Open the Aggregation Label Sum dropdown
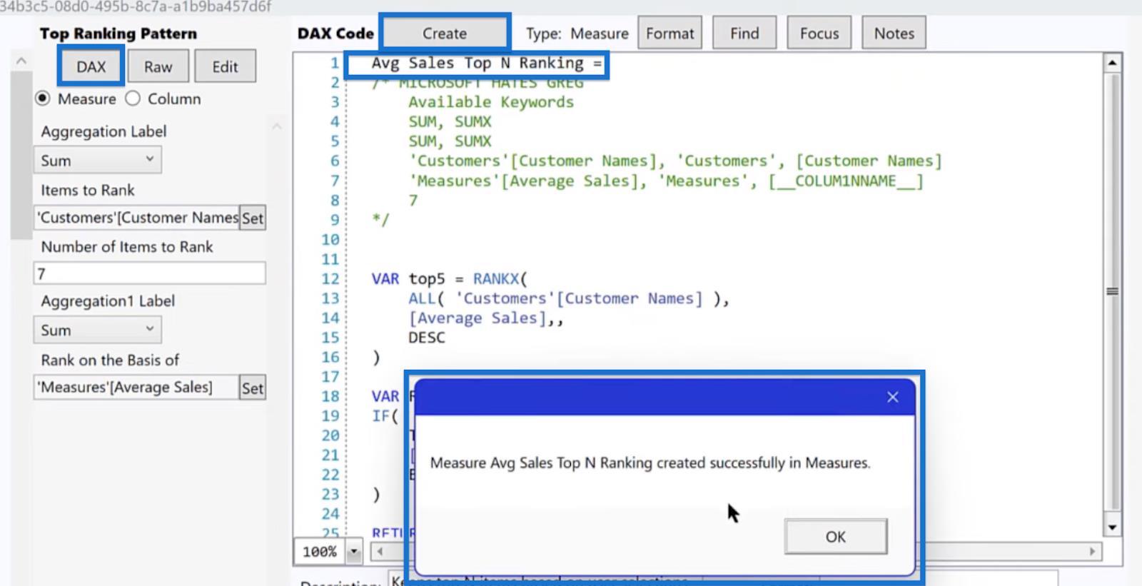 (97, 160)
